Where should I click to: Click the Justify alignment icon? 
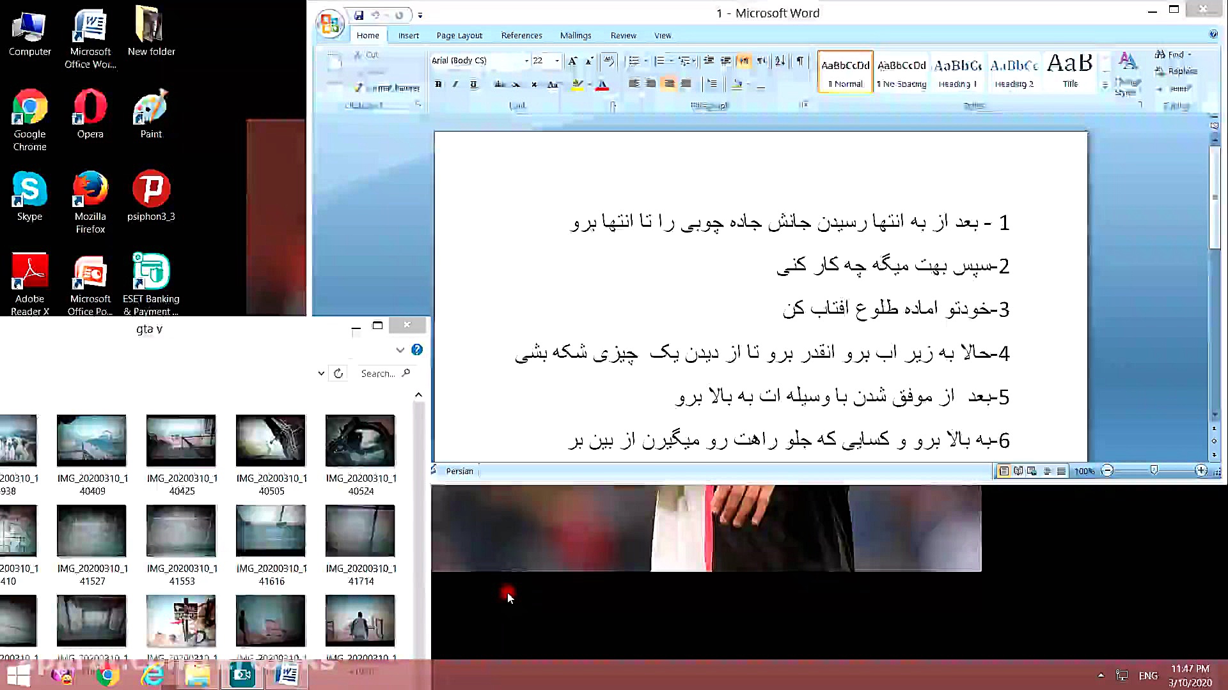tap(686, 84)
